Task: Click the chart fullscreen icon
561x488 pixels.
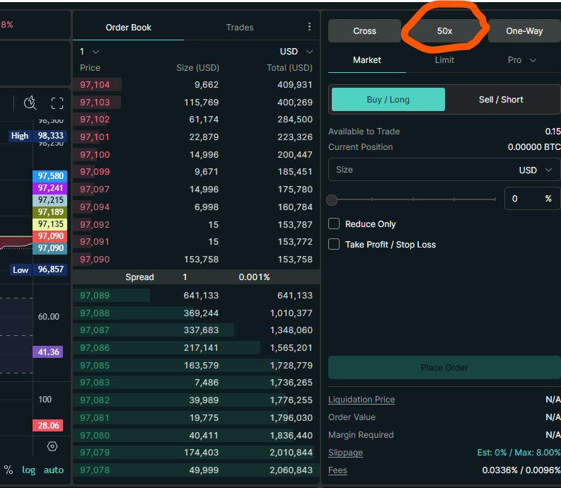Action: click(57, 103)
